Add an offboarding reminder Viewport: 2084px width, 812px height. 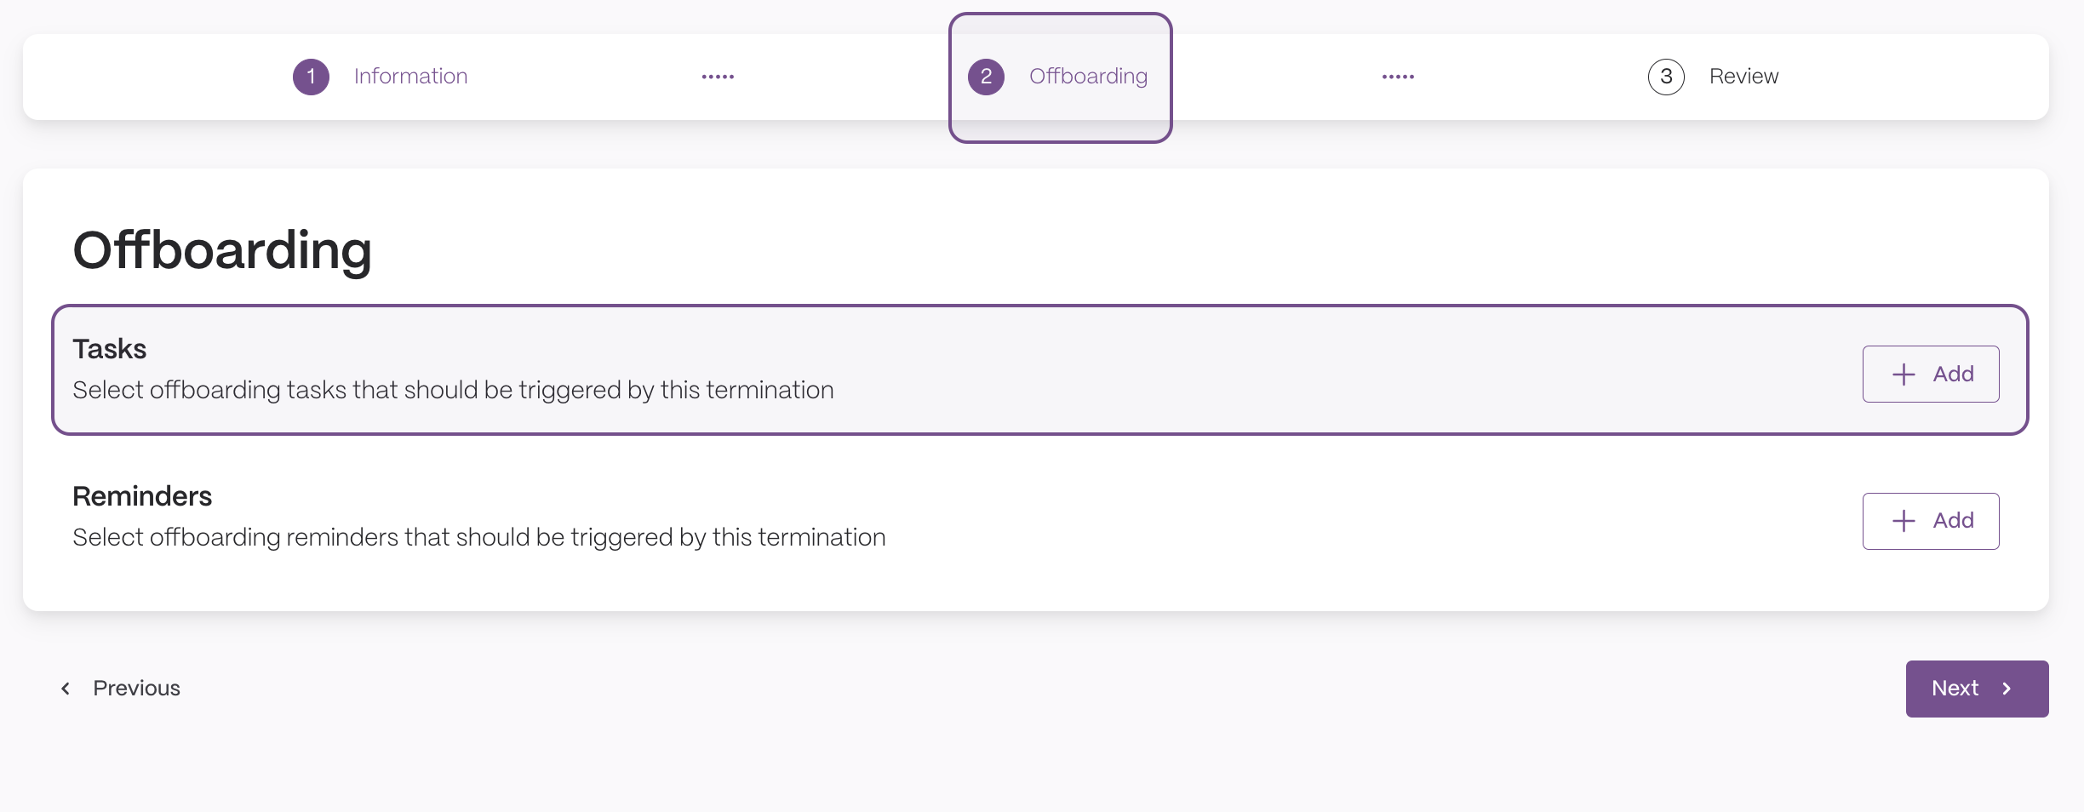(1931, 521)
